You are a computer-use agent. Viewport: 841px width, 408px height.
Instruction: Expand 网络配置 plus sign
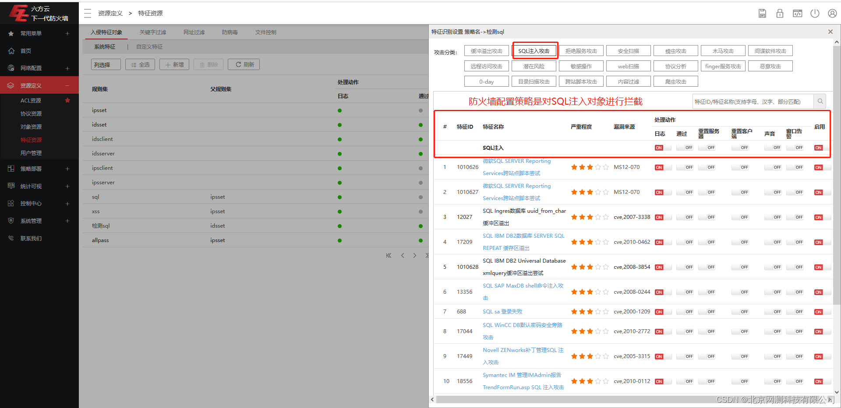click(x=67, y=68)
